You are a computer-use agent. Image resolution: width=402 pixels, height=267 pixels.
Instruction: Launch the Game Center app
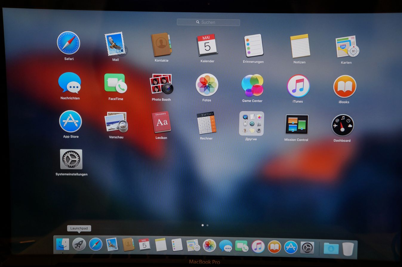coord(252,85)
